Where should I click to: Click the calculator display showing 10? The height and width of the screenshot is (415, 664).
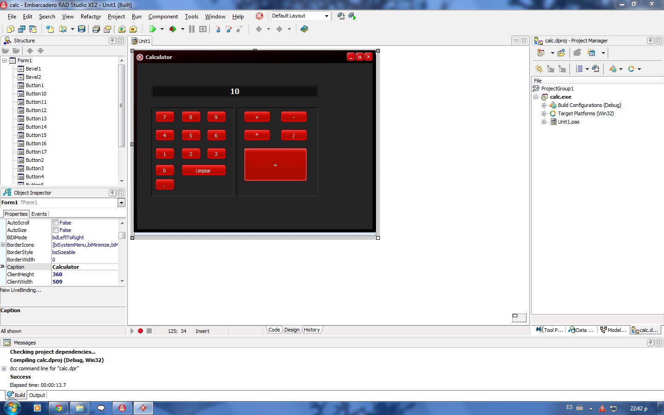[x=235, y=91]
